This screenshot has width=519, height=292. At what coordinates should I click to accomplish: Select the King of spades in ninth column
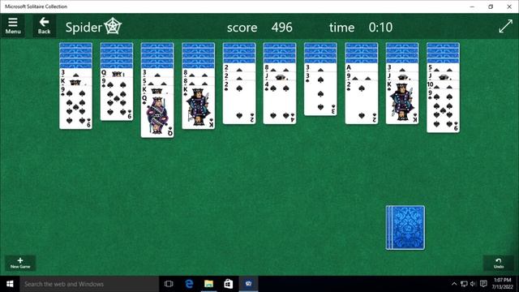click(x=402, y=103)
